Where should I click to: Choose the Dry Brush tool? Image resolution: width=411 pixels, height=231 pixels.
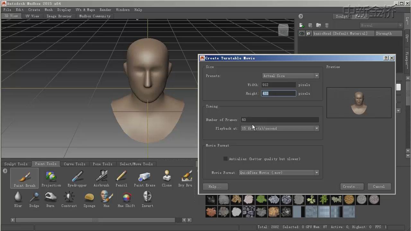pyautogui.click(x=186, y=178)
